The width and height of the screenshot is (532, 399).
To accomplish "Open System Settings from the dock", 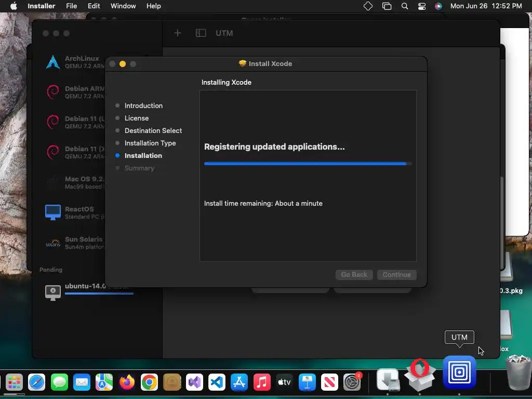I will (x=352, y=382).
